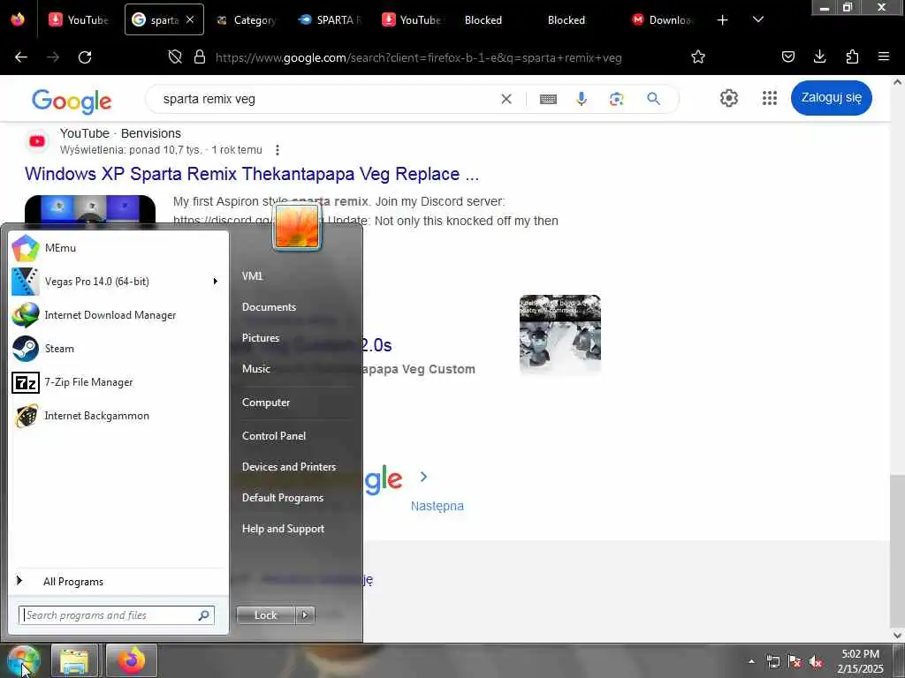Click the URL address bar

tap(418, 57)
